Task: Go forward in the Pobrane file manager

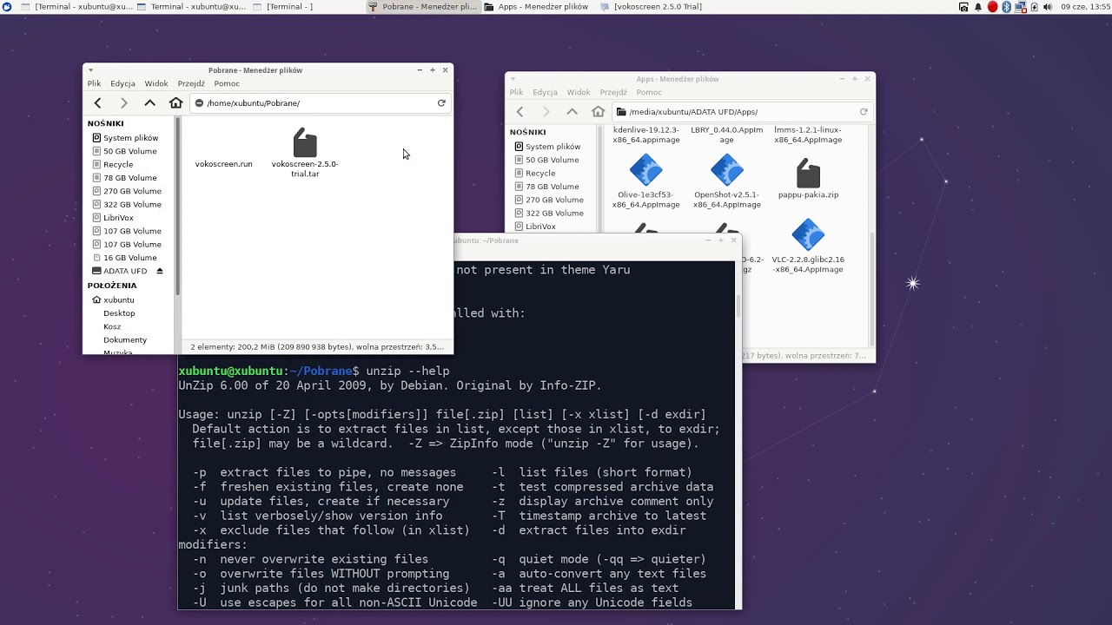Action: [x=123, y=102]
